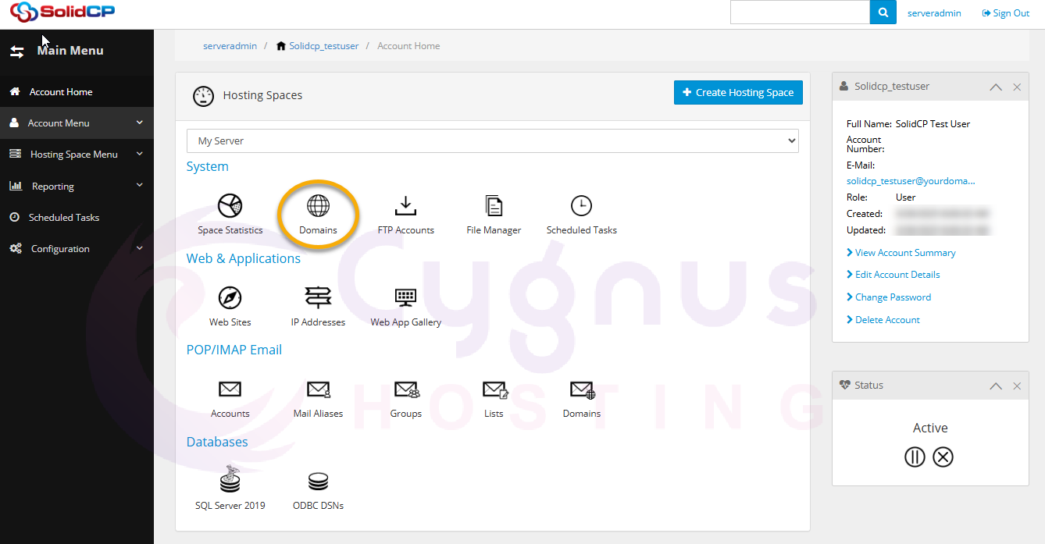Click the Change Password link
The height and width of the screenshot is (544, 1045).
(893, 297)
